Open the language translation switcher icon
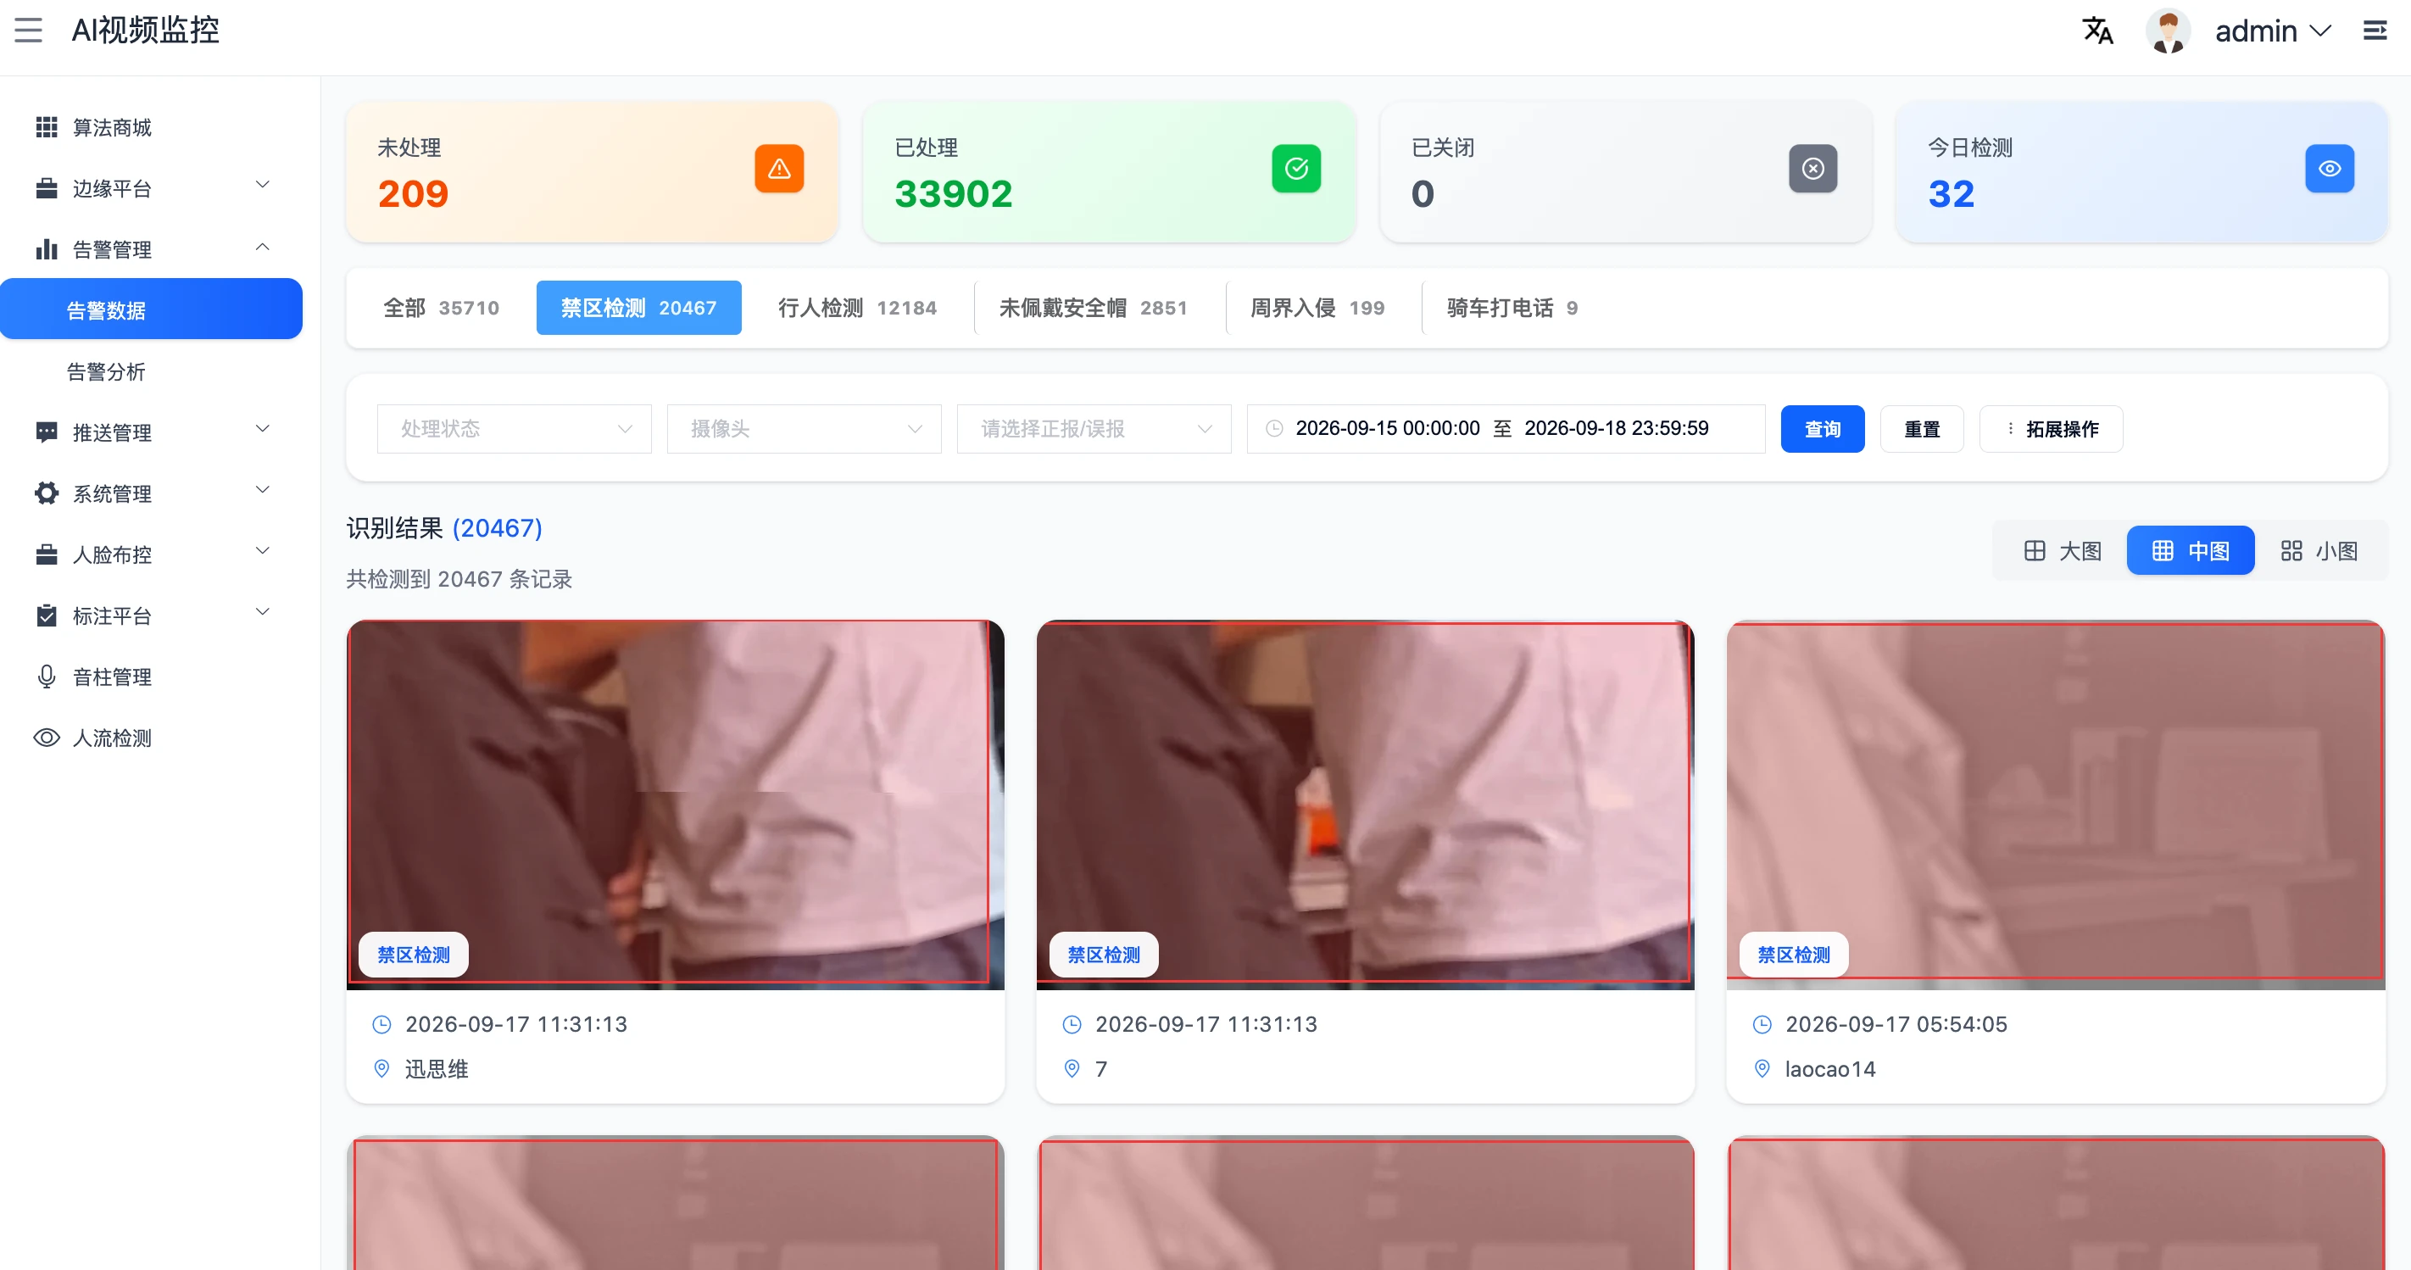Image resolution: width=2411 pixels, height=1270 pixels. [2097, 31]
